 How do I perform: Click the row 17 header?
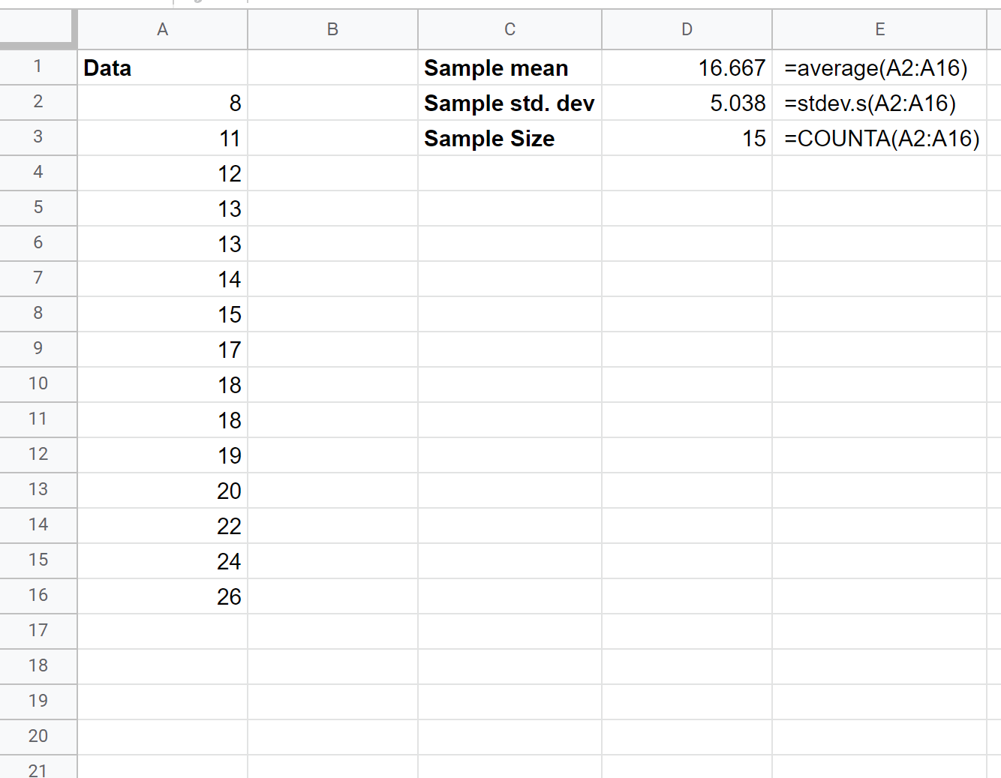pos(38,631)
